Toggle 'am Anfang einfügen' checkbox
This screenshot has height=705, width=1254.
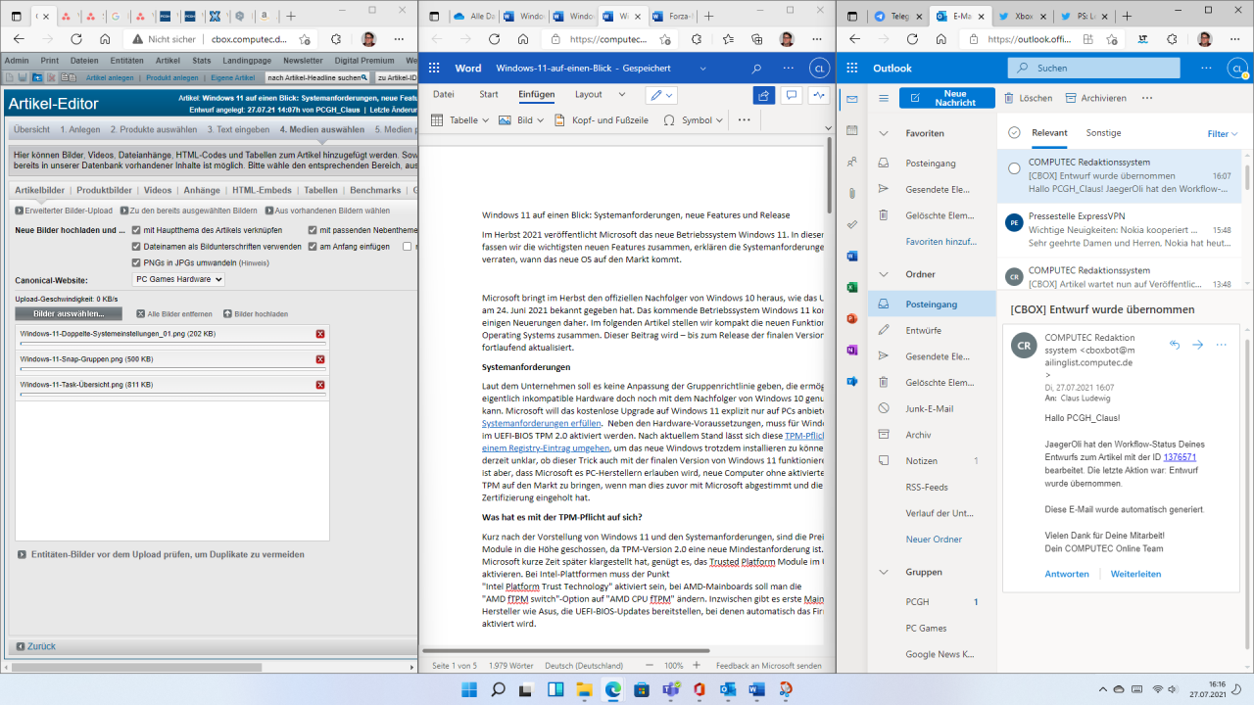point(312,247)
